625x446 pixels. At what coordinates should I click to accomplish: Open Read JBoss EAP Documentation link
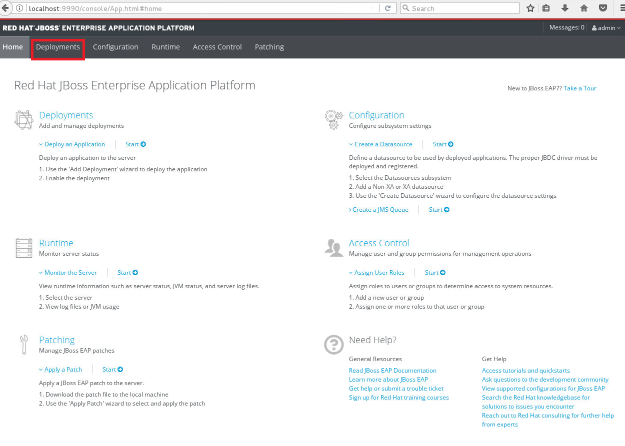tap(392, 370)
